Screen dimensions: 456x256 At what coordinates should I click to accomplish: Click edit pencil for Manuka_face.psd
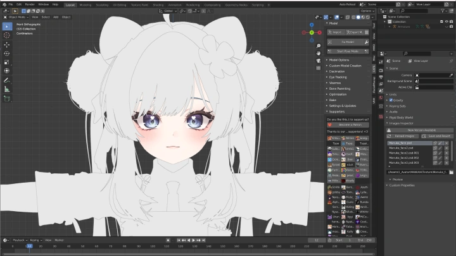point(441,143)
